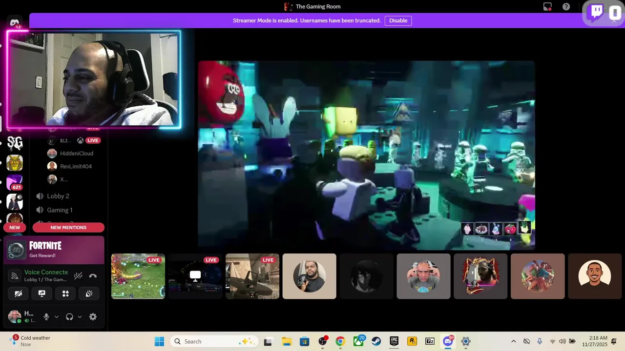Open Windows Start menu
The width and height of the screenshot is (625, 351).
click(159, 341)
